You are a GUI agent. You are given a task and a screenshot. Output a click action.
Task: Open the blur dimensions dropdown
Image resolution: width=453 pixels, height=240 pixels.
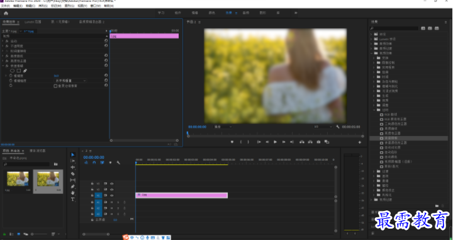70,81
